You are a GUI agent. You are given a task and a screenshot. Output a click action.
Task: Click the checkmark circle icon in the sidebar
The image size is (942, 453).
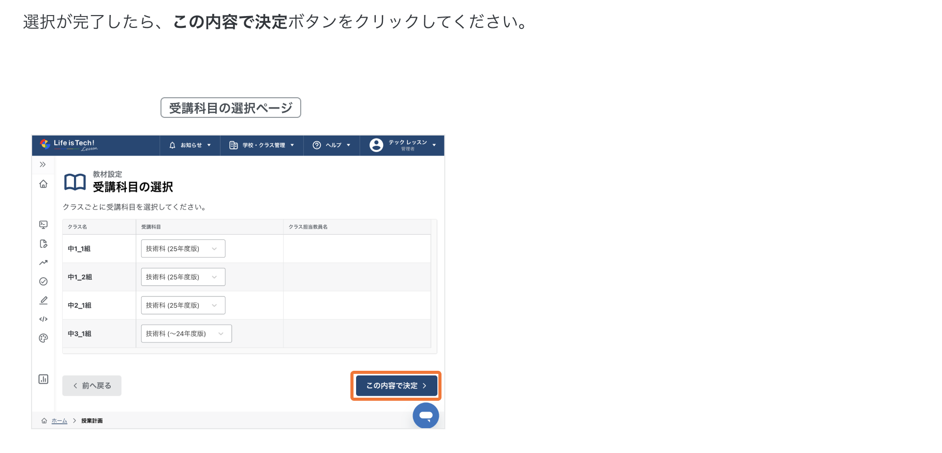[x=43, y=281]
